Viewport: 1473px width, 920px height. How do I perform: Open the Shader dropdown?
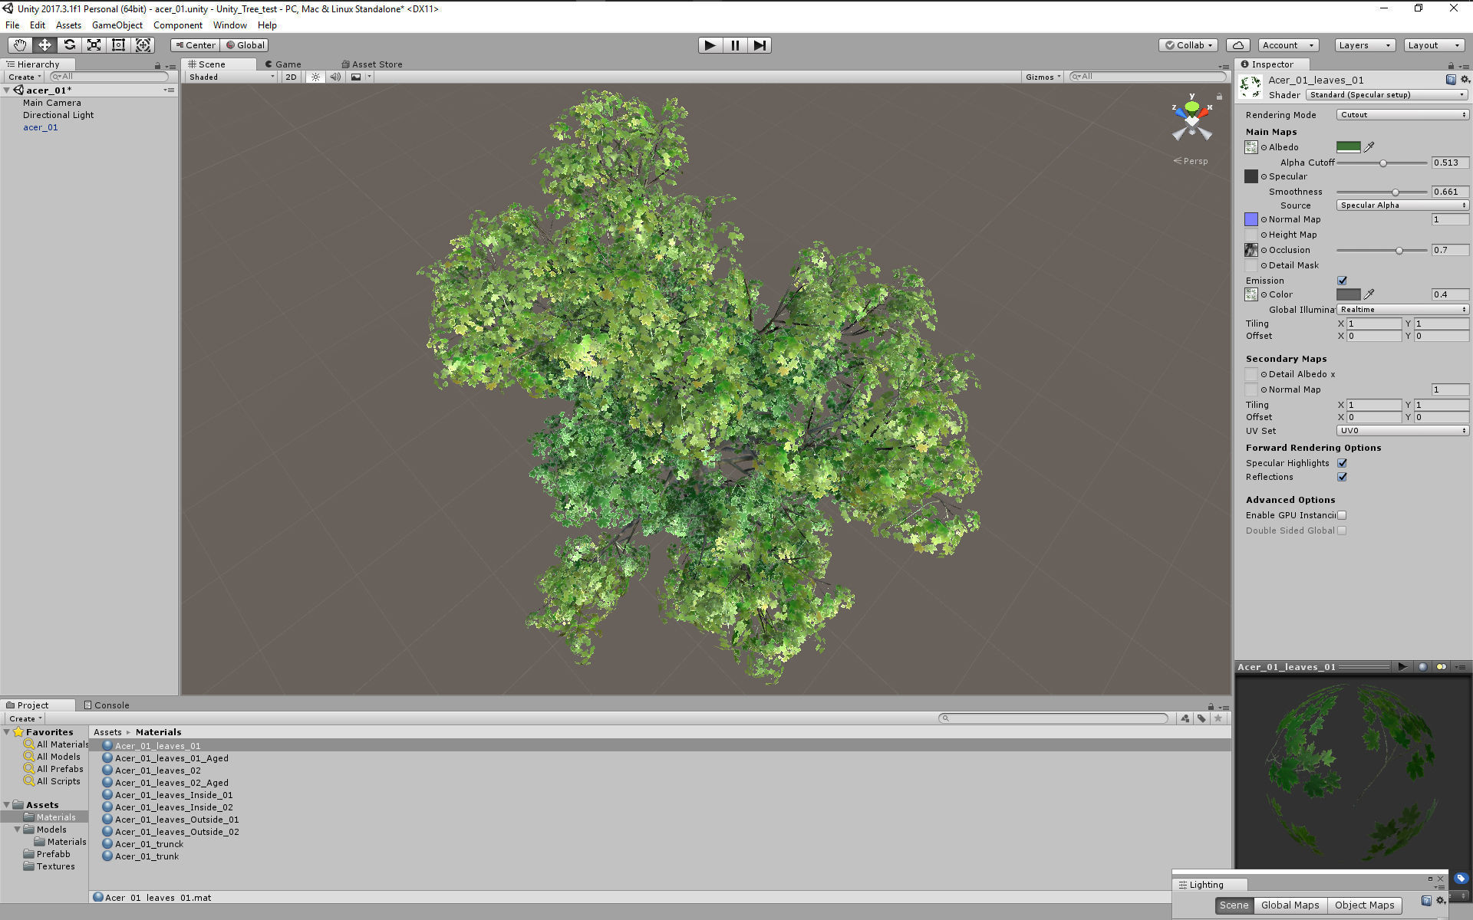tap(1387, 95)
